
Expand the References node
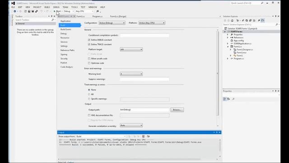[228, 38]
